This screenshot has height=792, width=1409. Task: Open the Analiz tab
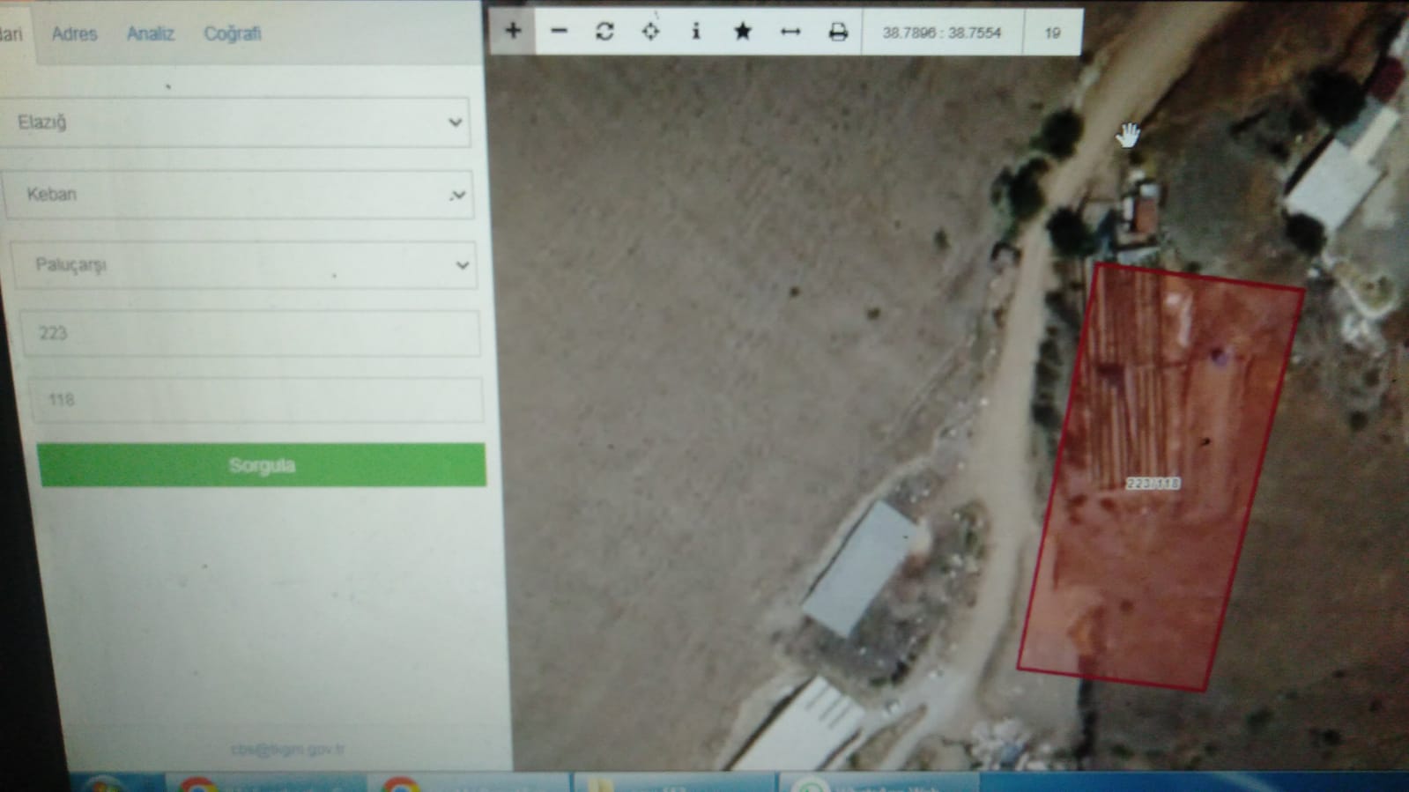tap(150, 33)
